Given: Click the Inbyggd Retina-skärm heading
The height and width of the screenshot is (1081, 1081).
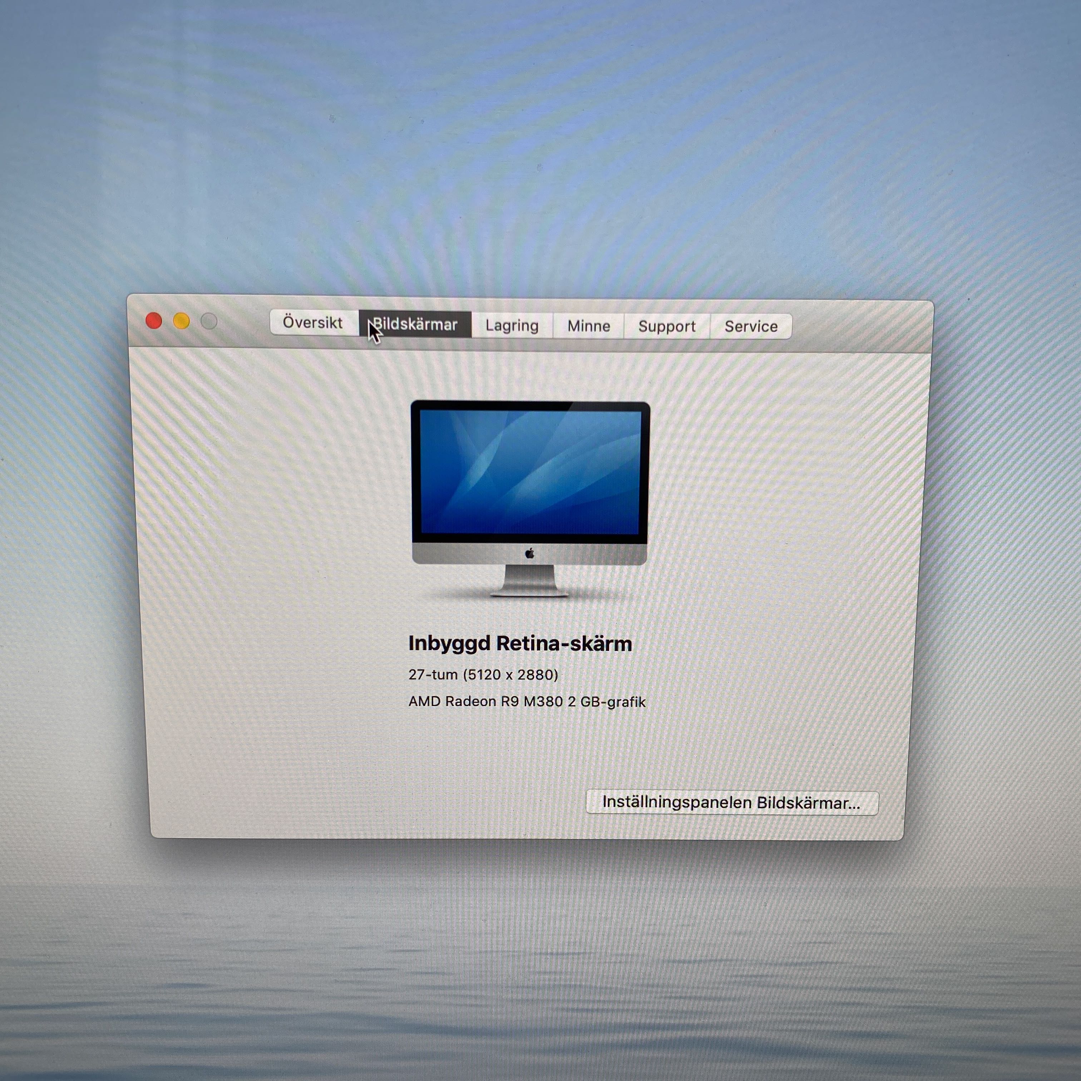Looking at the screenshot, I should [x=520, y=643].
